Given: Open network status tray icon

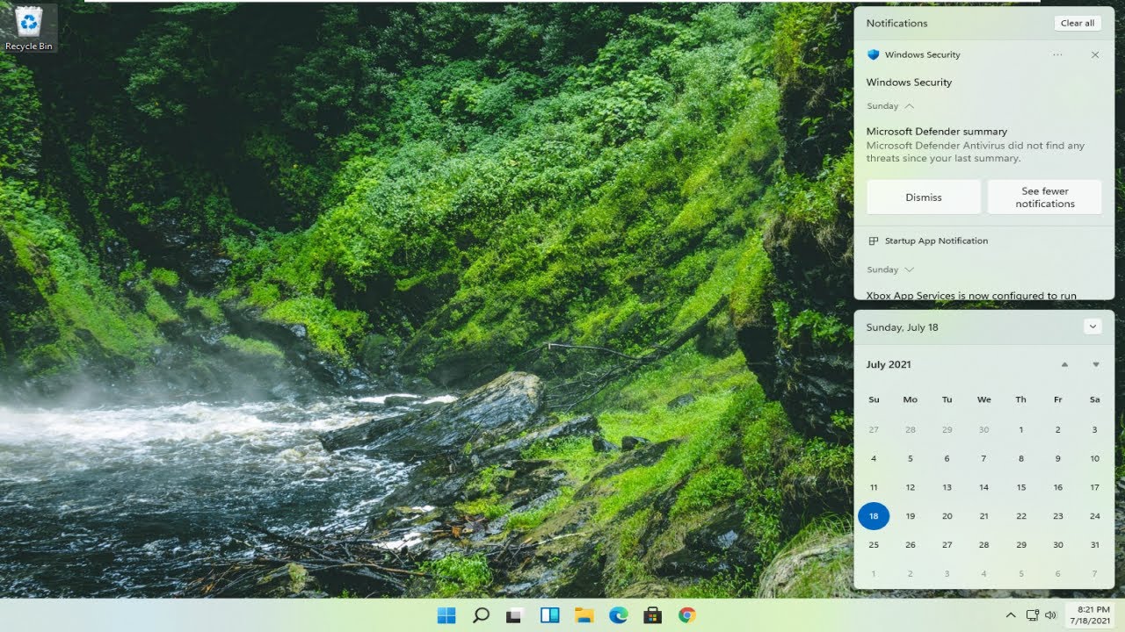Looking at the screenshot, I should pyautogui.click(x=1033, y=615).
